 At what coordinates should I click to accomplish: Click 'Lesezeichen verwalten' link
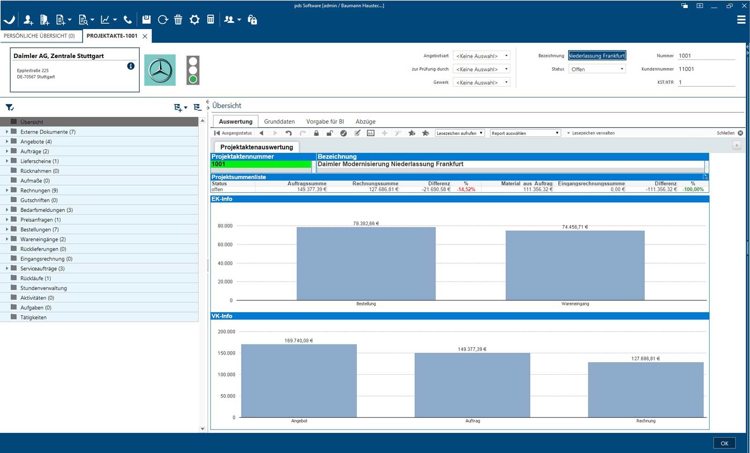click(x=591, y=133)
